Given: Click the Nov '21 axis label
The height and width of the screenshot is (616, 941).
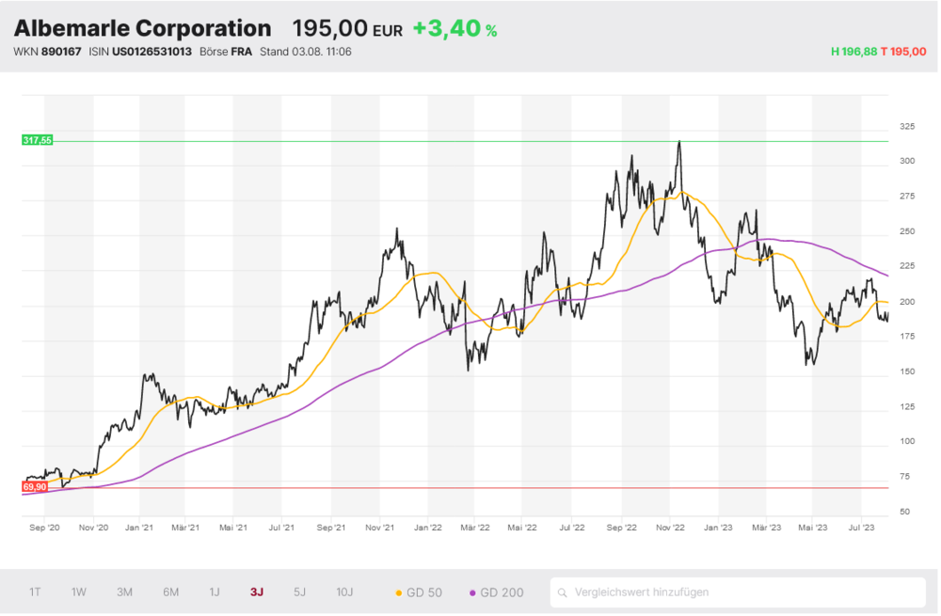Looking at the screenshot, I should tap(380, 528).
